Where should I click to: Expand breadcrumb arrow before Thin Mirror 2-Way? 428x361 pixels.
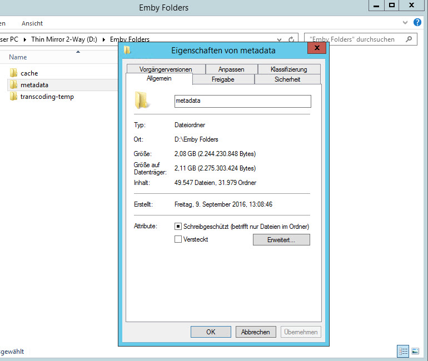pyautogui.click(x=25, y=39)
